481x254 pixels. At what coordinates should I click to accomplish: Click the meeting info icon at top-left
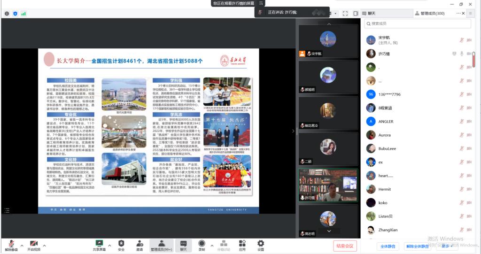[7, 14]
